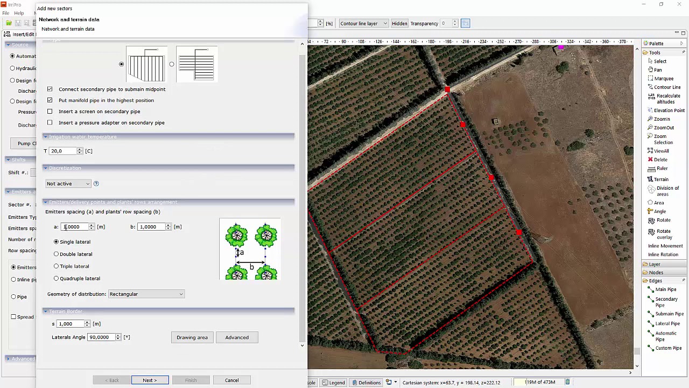689x388 pixels.
Task: Toggle Connect secondary pipe to submain midpoint
Action: [50, 89]
